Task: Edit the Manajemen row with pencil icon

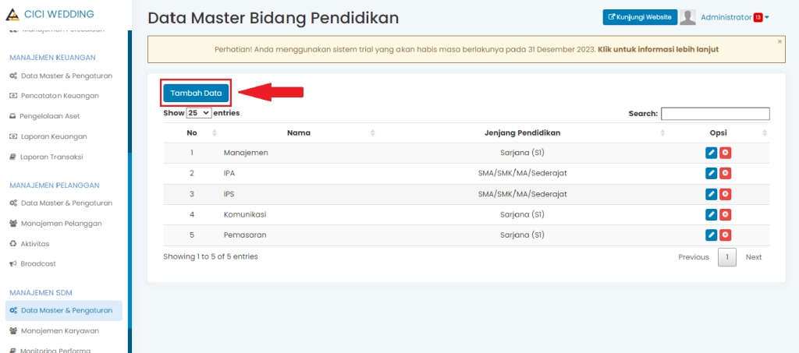Action: point(712,153)
